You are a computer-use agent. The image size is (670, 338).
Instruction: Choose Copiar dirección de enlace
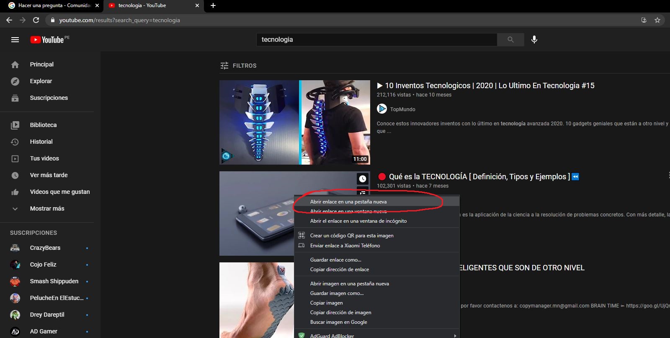pos(377,269)
